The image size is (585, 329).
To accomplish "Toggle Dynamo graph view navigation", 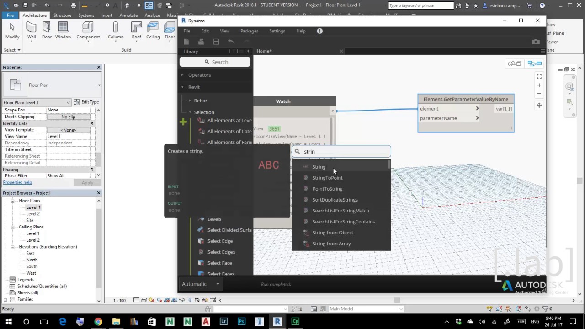I will click(x=534, y=64).
